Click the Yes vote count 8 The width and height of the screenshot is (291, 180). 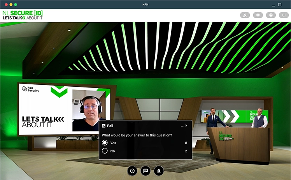point(186,143)
